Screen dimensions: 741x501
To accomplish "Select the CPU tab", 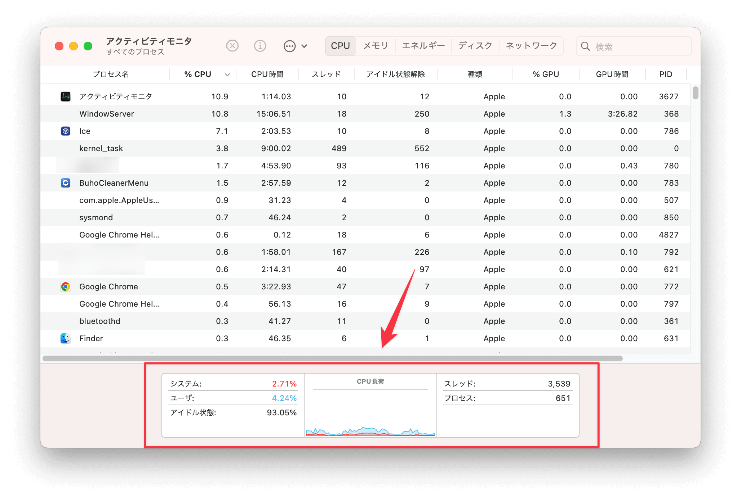I will (340, 46).
